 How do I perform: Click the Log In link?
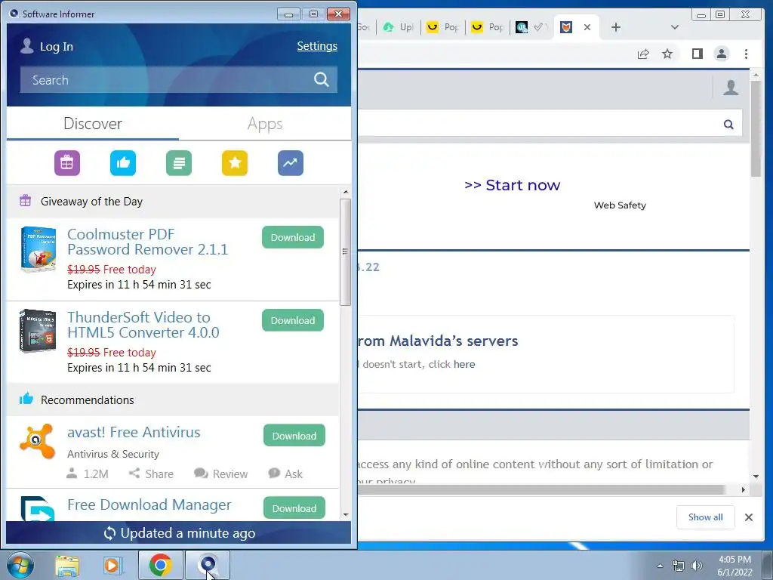[x=56, y=46]
